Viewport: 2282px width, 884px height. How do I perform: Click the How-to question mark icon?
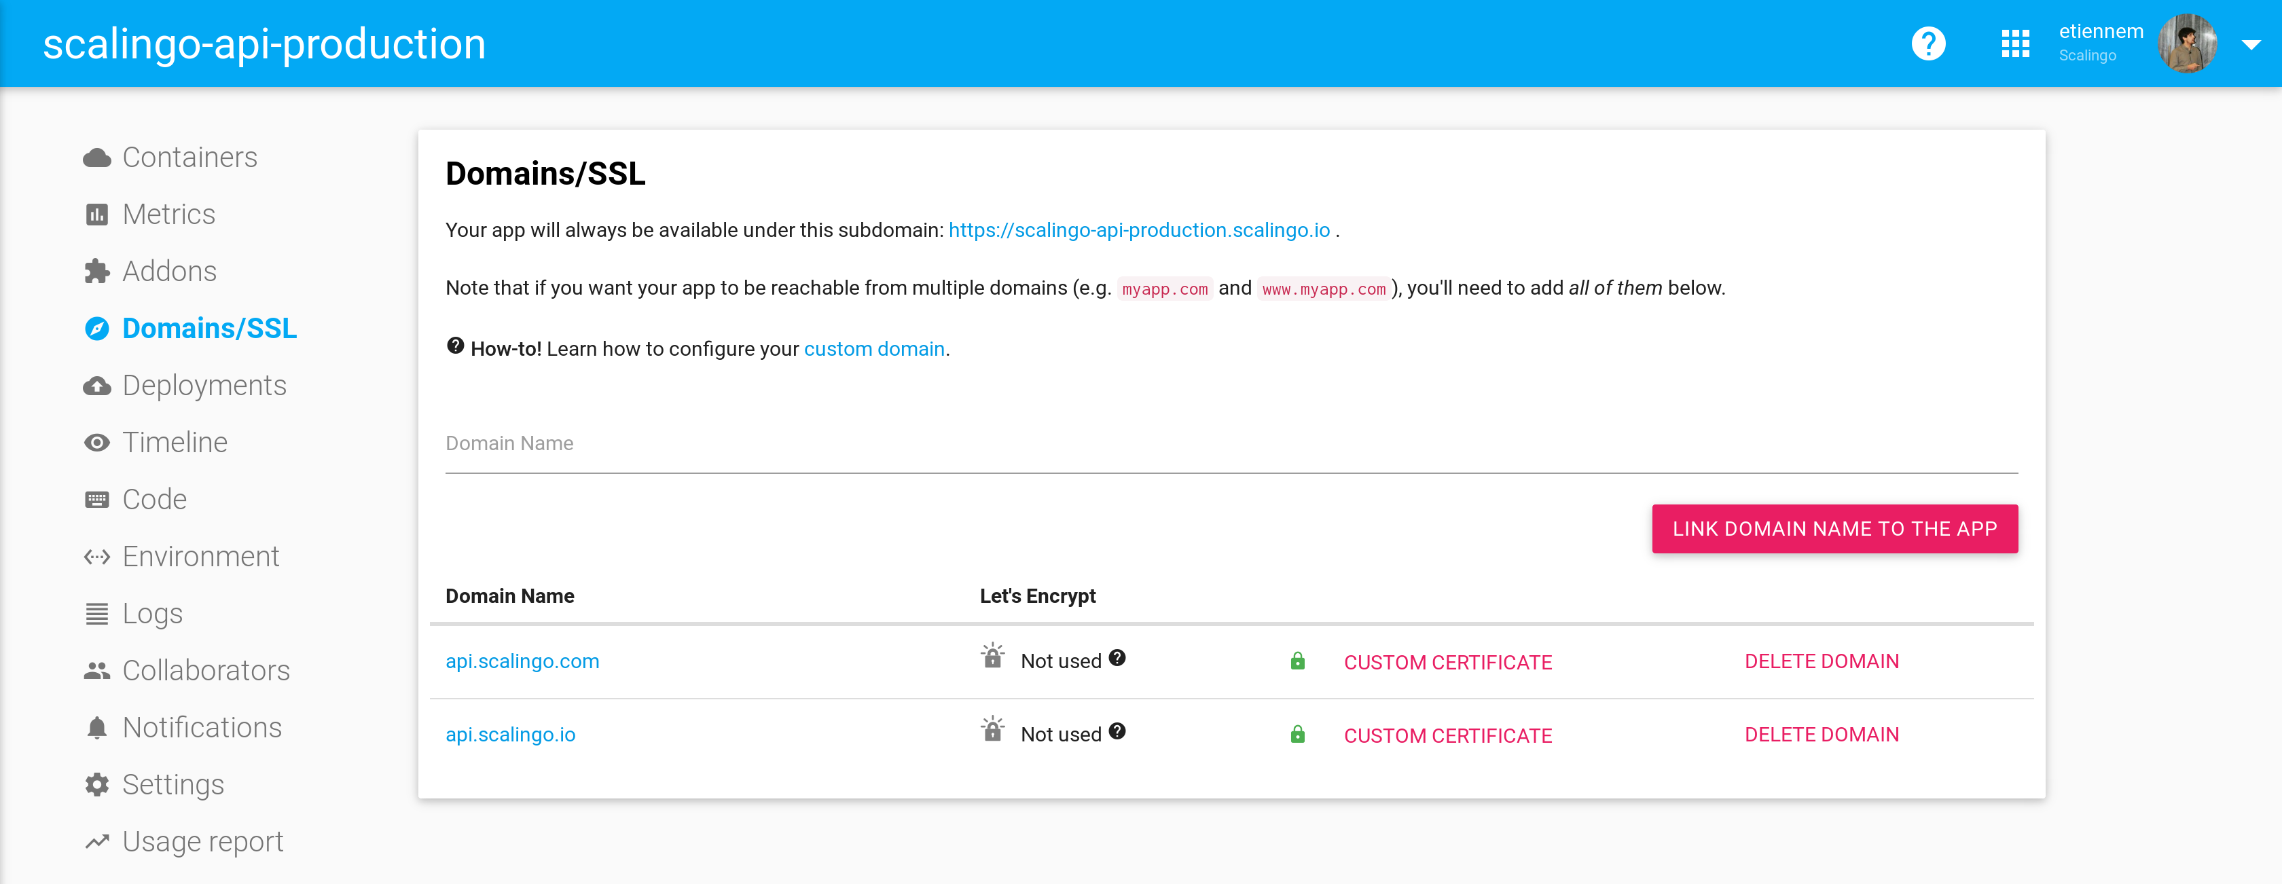pos(455,346)
